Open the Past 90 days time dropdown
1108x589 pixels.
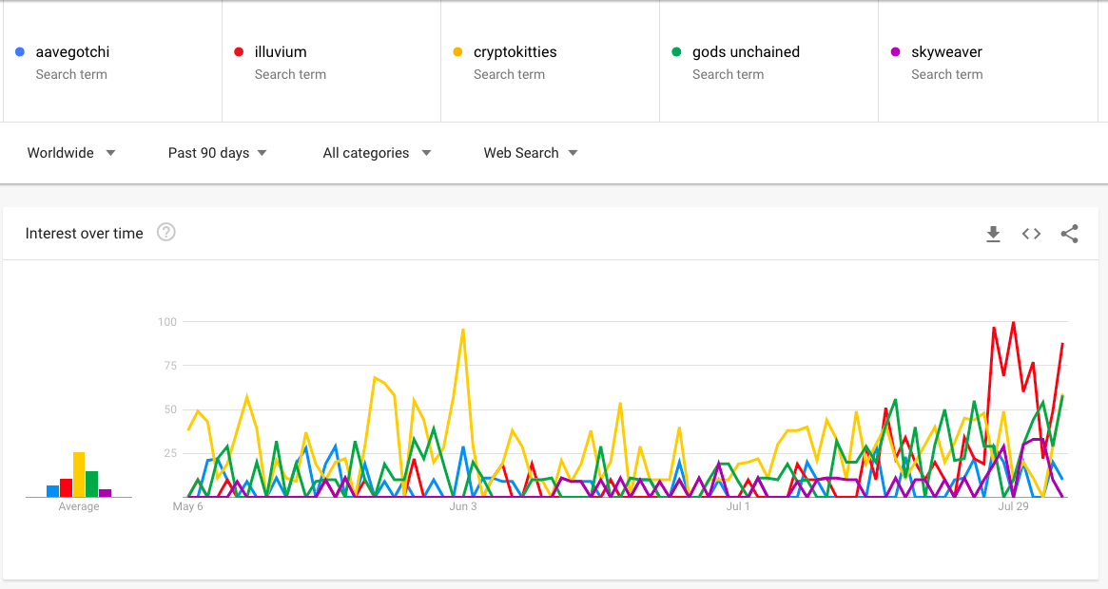click(217, 153)
